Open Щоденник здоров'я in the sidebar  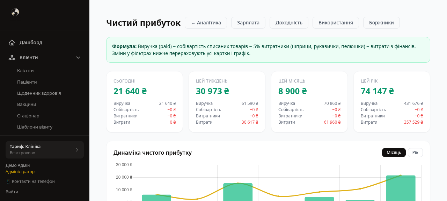pyautogui.click(x=39, y=93)
